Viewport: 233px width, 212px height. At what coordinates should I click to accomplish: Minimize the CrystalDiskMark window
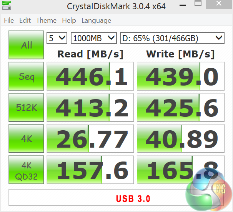click(183, 5)
